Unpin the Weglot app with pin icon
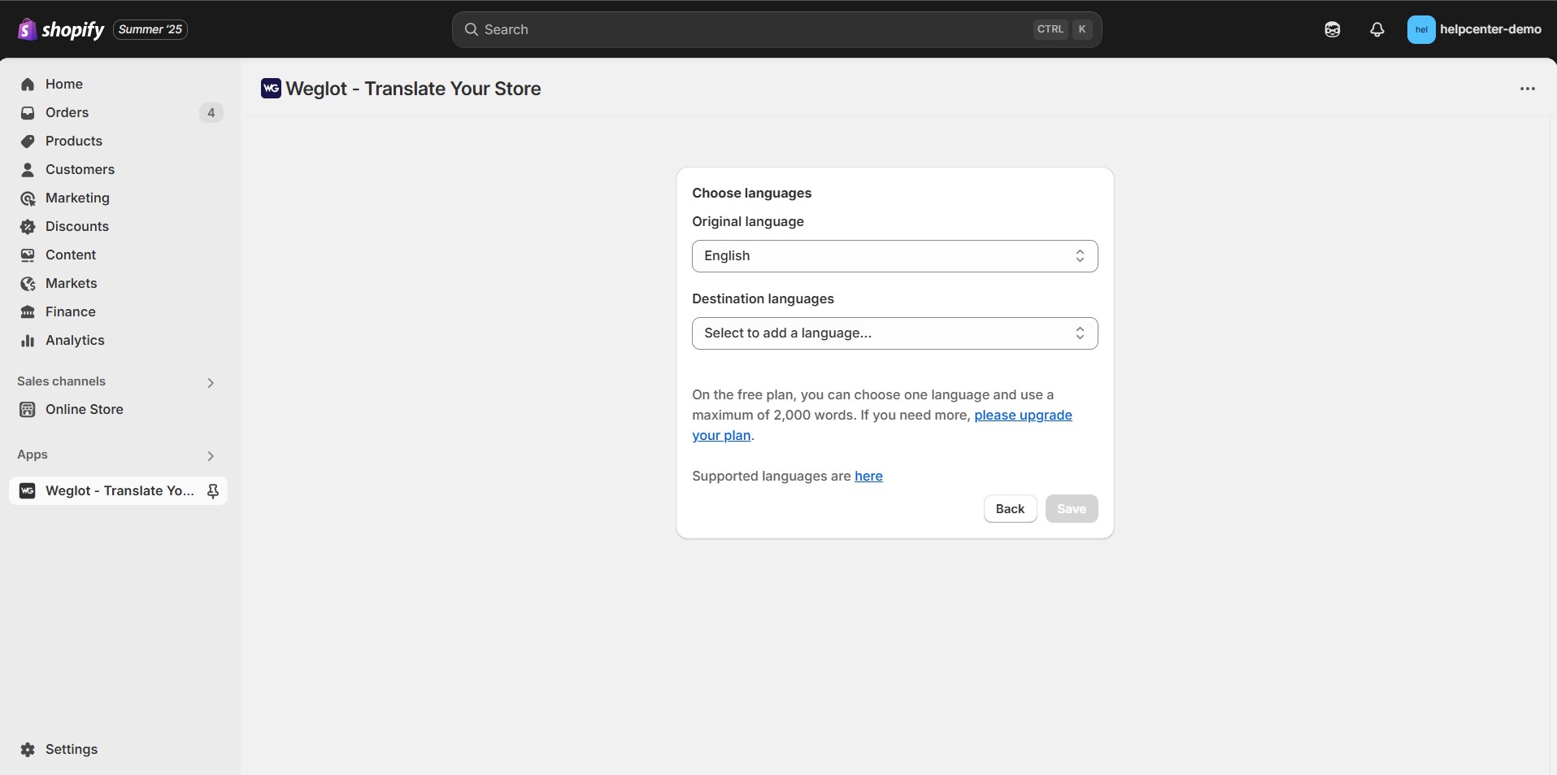This screenshot has height=775, width=1557. (213, 491)
